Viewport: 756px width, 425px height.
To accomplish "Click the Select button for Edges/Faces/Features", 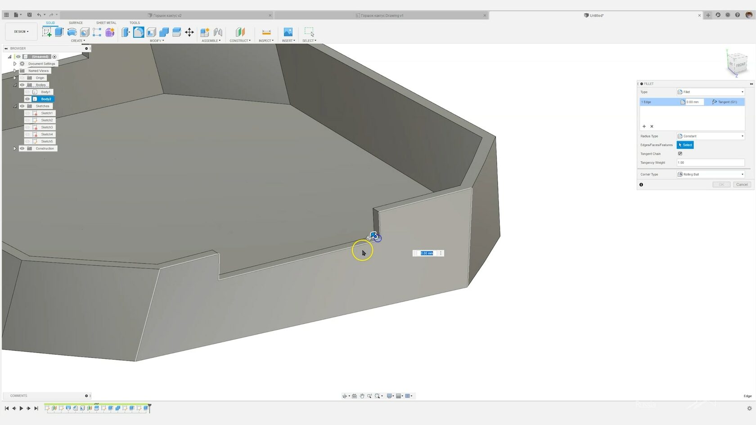I will click(x=685, y=145).
